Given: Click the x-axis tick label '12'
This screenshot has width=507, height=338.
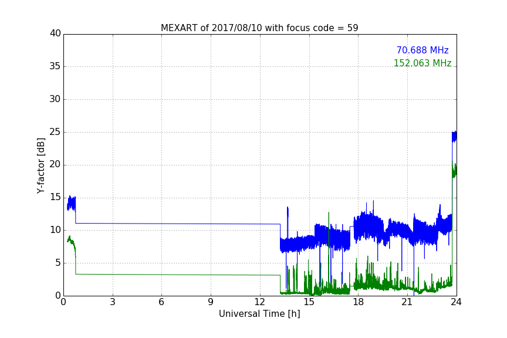Looking at the screenshot, I should pyautogui.click(x=260, y=302).
